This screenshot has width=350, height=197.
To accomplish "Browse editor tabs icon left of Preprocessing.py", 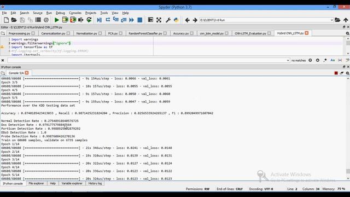I will pos(3,33).
